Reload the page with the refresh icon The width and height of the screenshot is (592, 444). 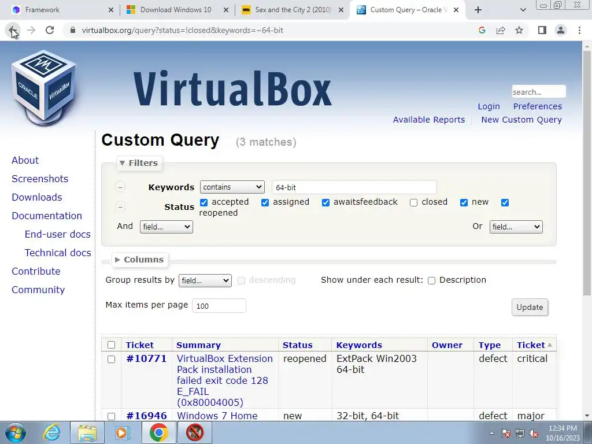tap(50, 30)
